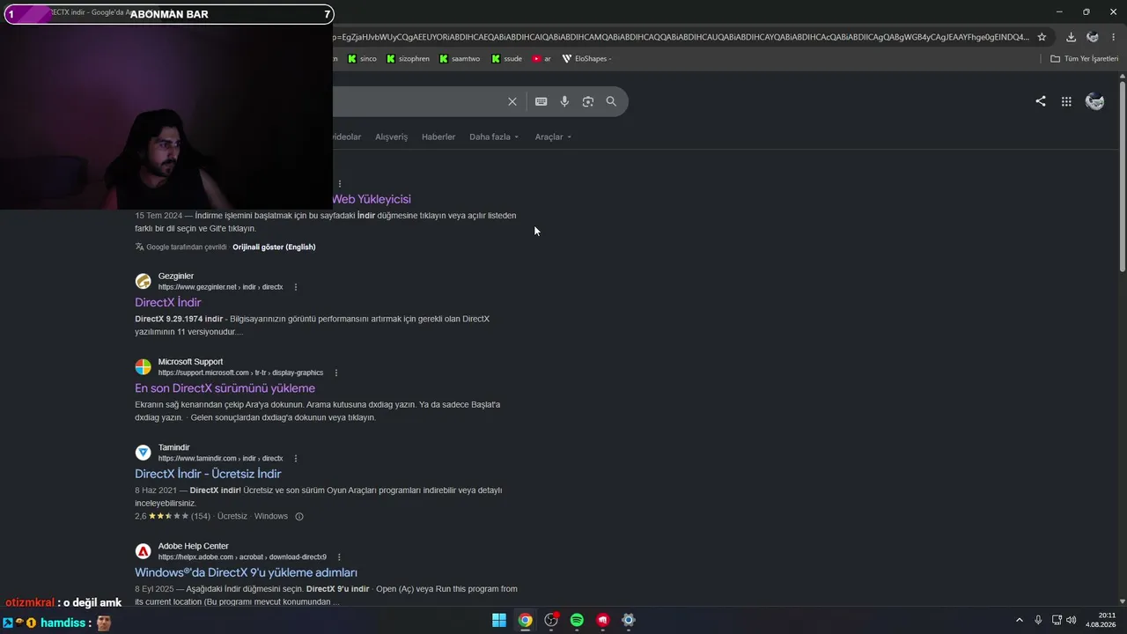Open the sinco bookmark
Screen dimensions: 1127x634
[x=362, y=59]
